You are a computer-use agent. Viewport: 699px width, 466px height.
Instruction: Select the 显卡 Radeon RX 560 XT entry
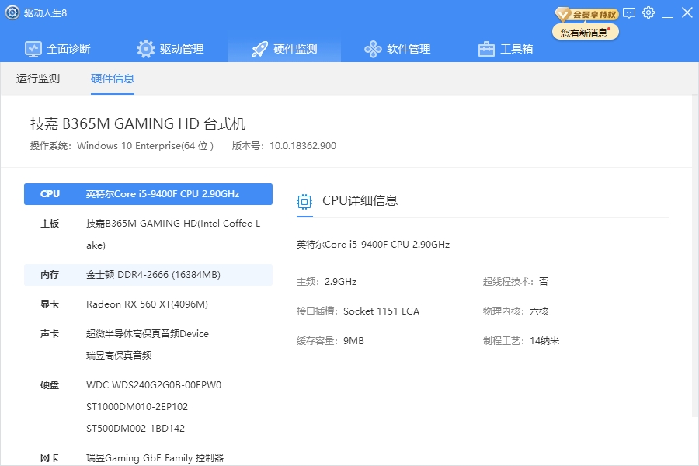[x=148, y=304]
